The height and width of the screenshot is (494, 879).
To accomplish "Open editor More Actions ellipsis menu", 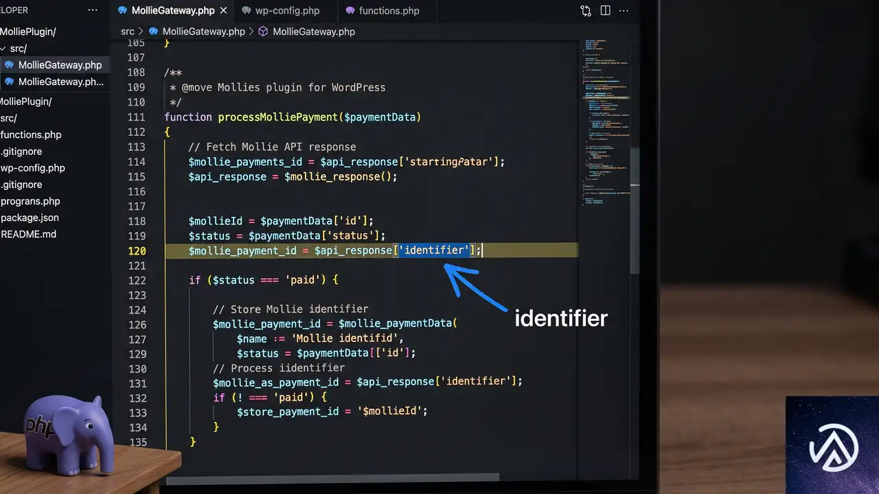I will (x=624, y=11).
